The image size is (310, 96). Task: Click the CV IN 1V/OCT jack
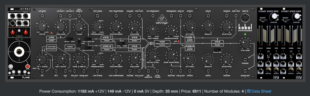(x=157, y=71)
